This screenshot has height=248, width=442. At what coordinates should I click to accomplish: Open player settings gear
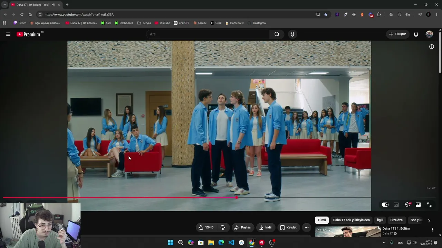[x=407, y=205]
